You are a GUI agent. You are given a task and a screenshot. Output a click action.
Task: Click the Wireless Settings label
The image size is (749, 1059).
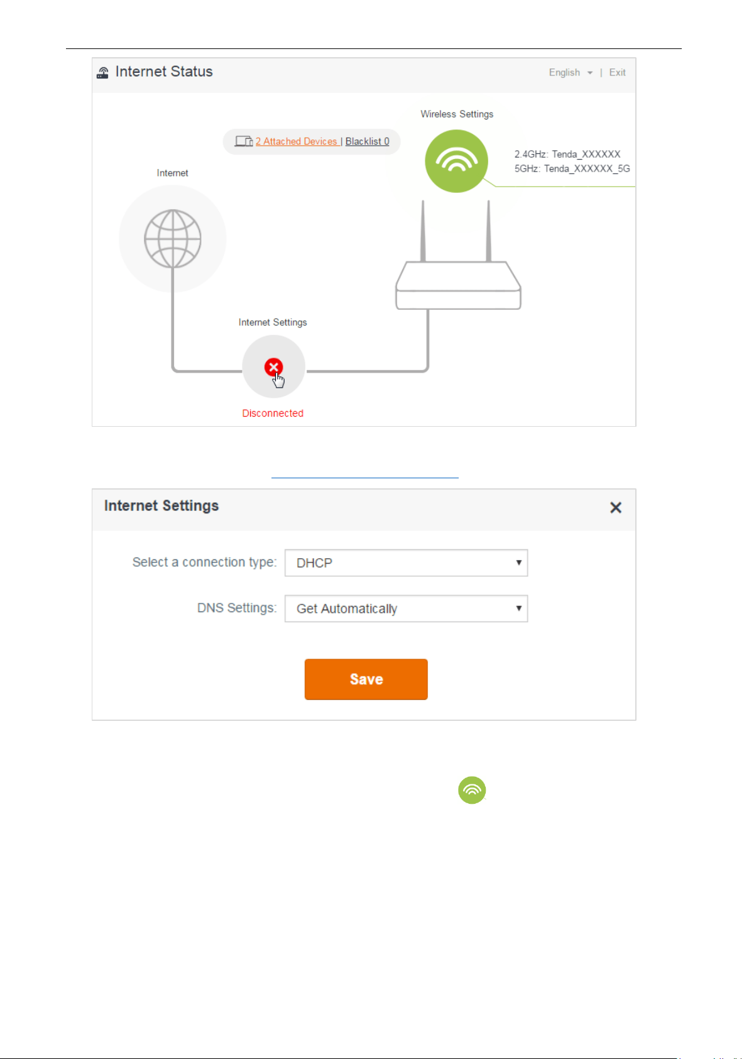coord(457,114)
